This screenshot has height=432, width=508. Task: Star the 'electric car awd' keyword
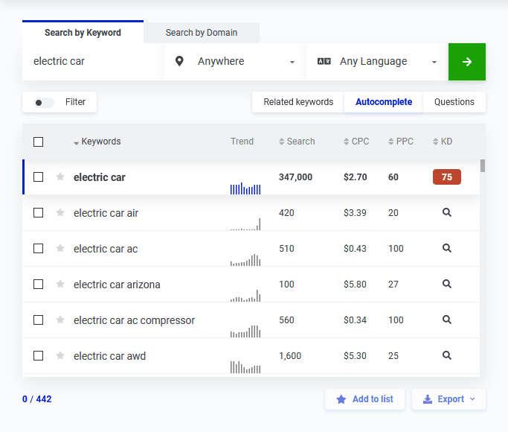point(60,355)
